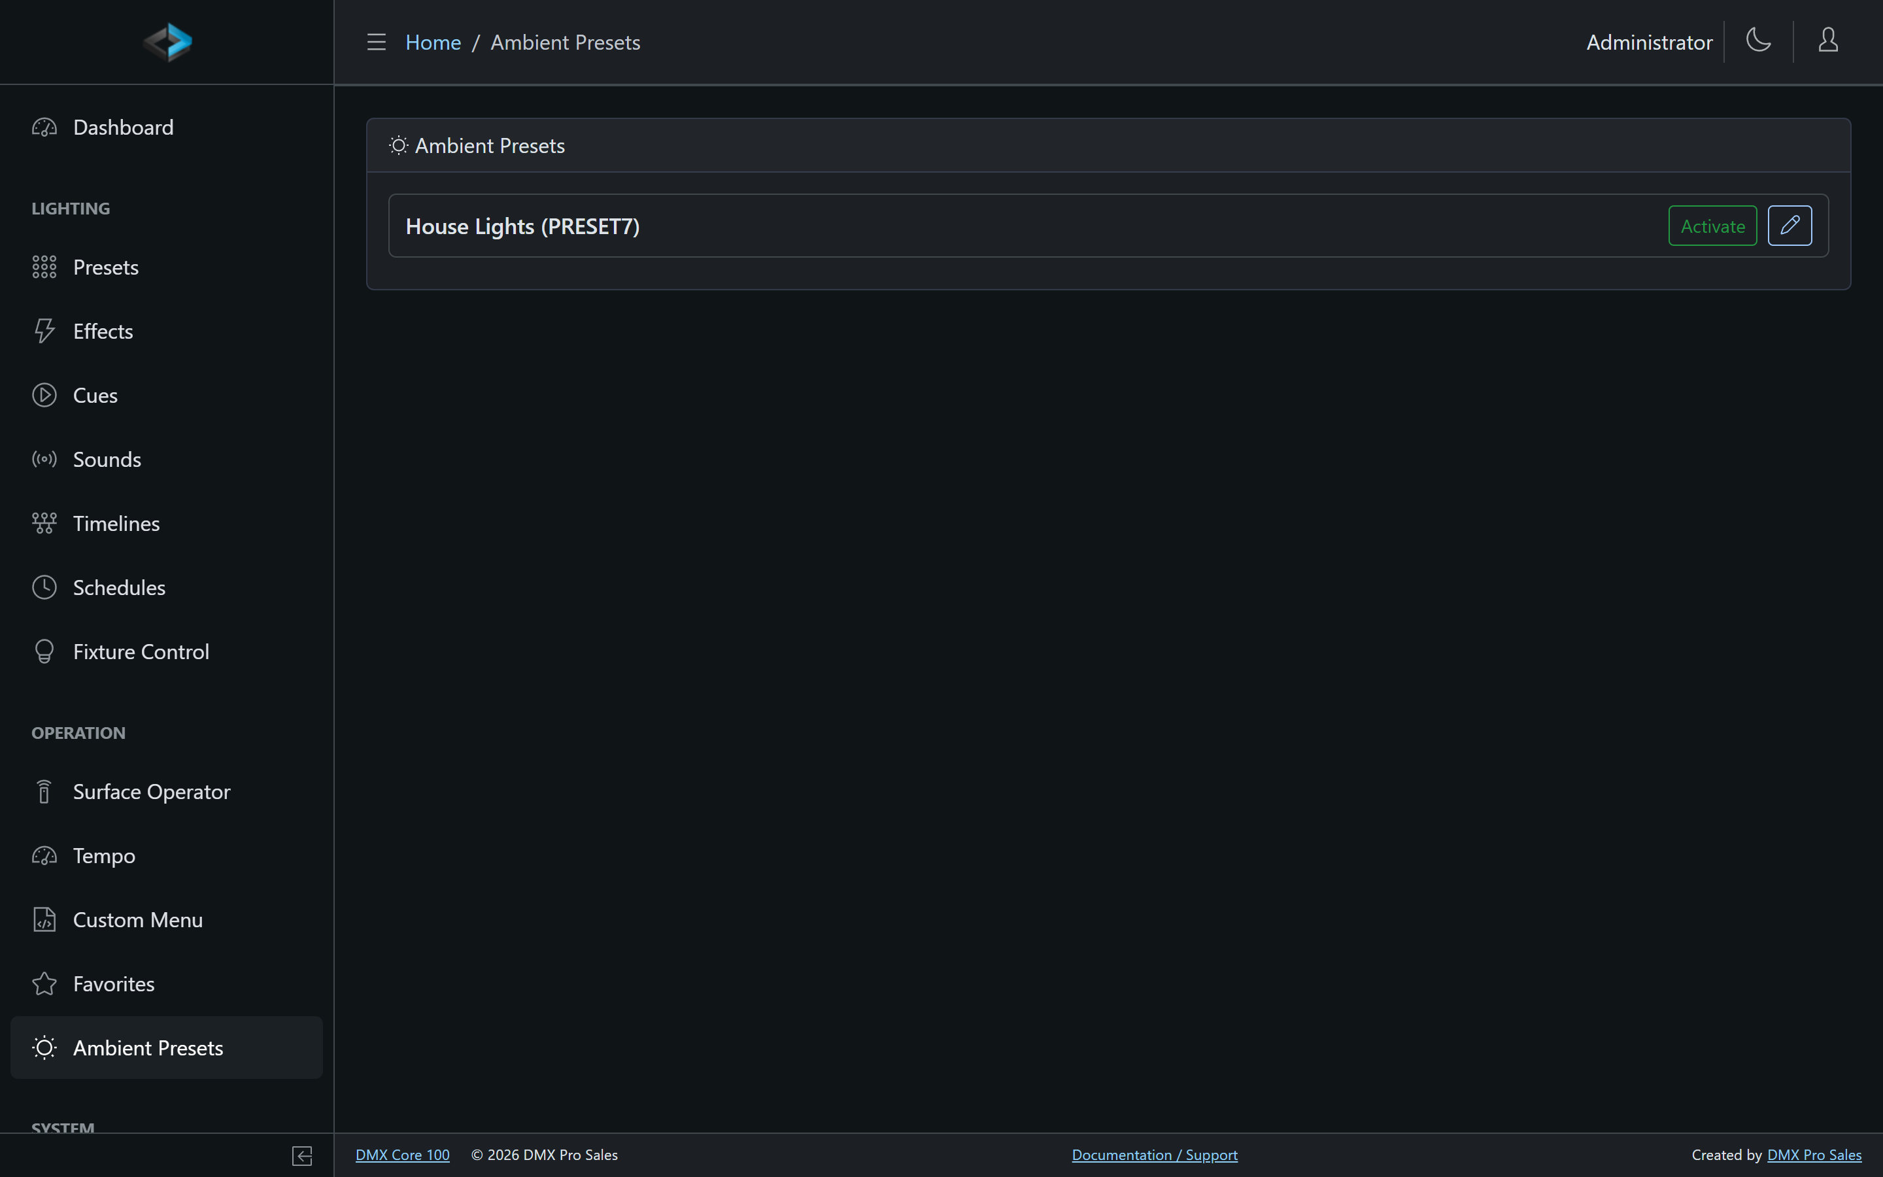Open the Cues page
Viewport: 1883px width, 1177px height.
tap(167, 396)
